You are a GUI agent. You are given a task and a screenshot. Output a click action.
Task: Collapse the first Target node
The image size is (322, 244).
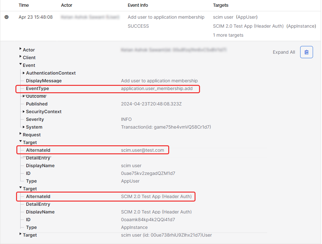(x=21, y=142)
